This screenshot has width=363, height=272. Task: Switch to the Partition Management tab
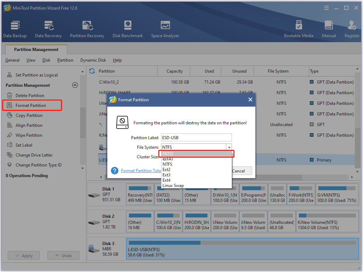(x=36, y=50)
